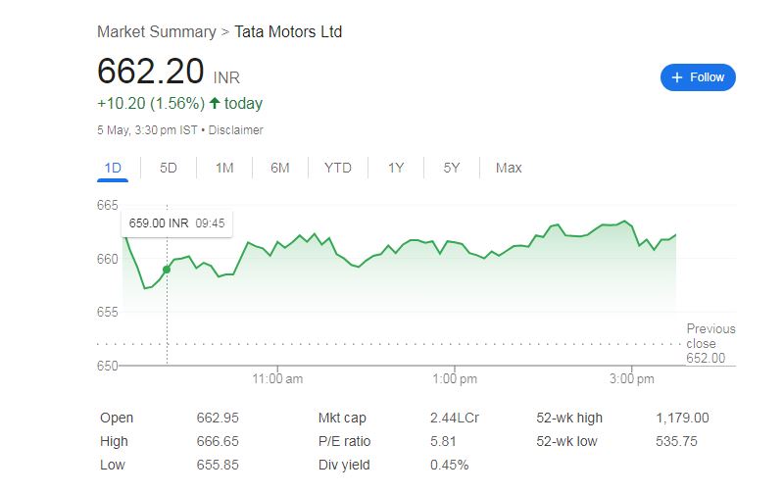Select the 6M chart tab
The width and height of the screenshot is (784, 494).
pos(280,168)
